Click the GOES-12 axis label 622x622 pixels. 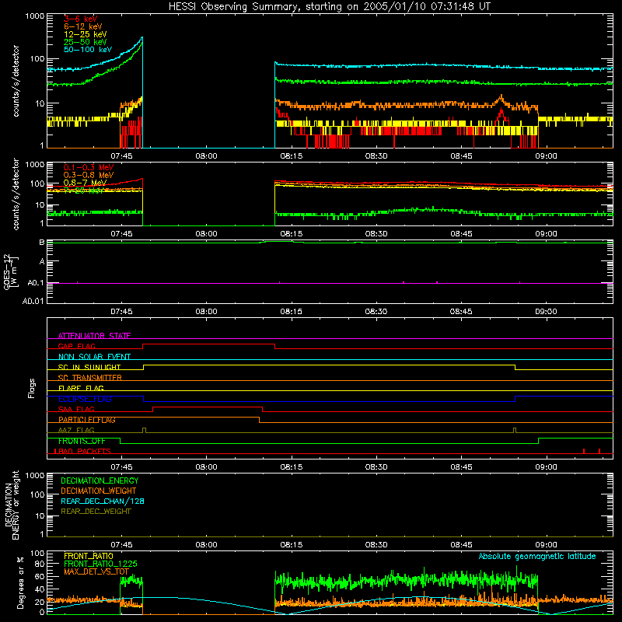pyautogui.click(x=11, y=271)
